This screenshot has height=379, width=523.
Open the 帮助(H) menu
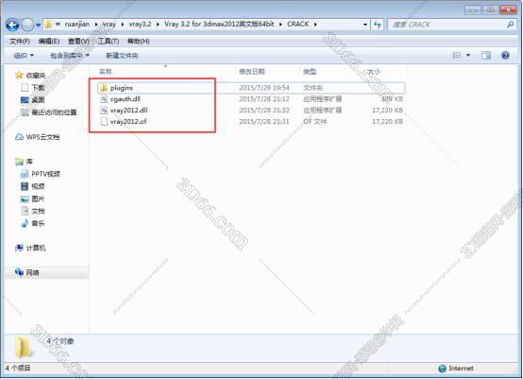139,41
